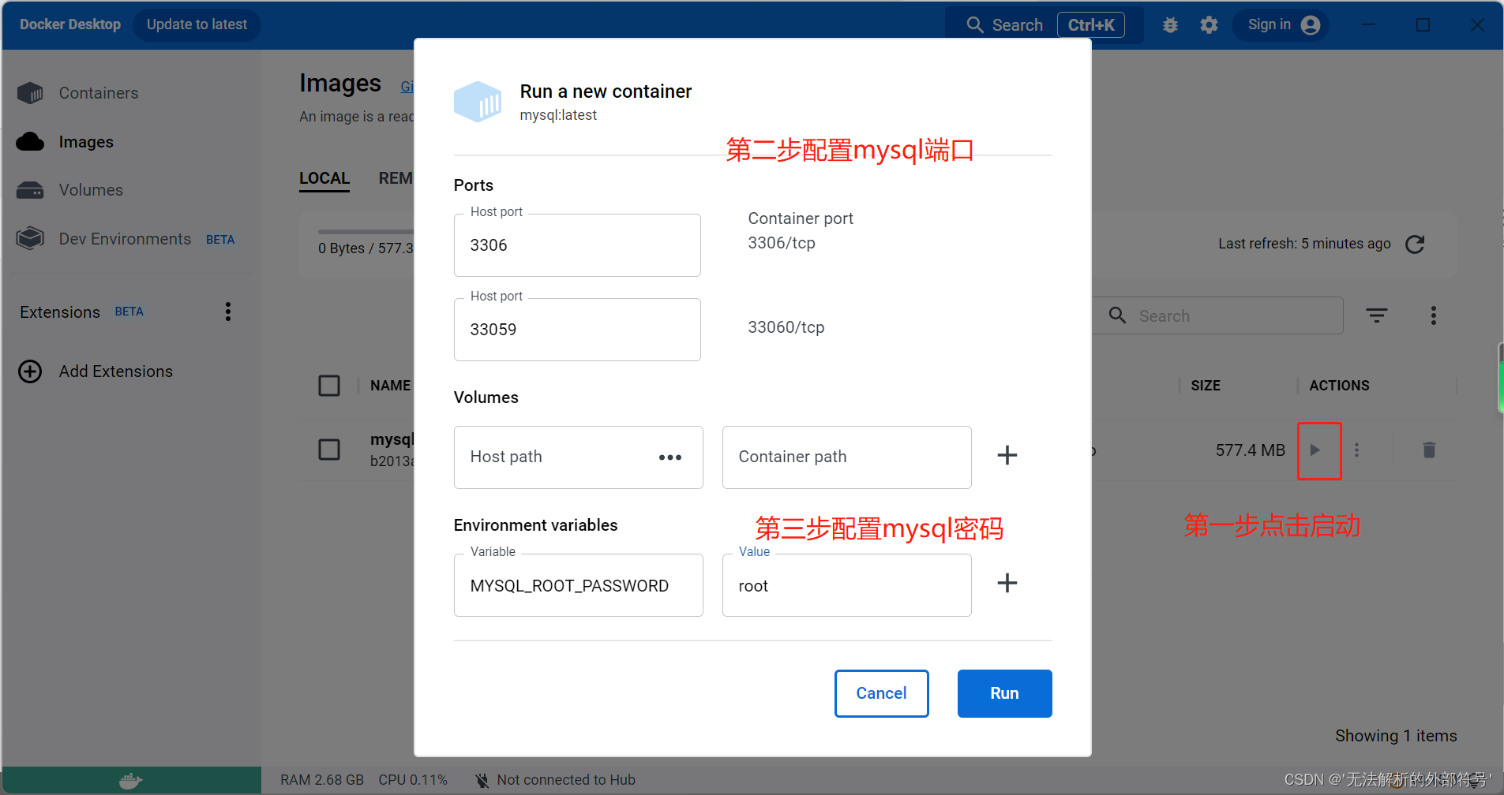1504x795 pixels.
Task: Browse host path with ellipsis button
Action: pos(670,457)
